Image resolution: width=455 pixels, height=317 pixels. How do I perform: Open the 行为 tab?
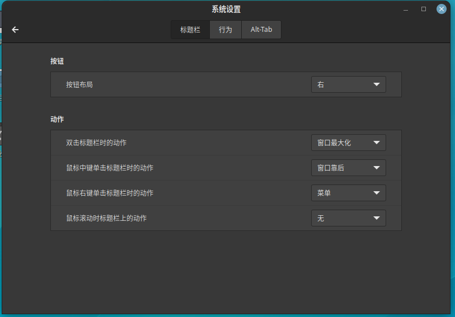click(x=226, y=30)
